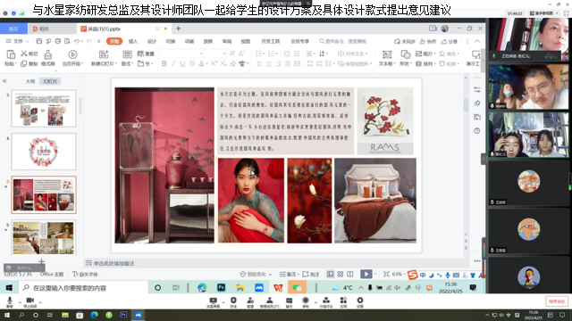Stop video (停止视频) camera toggle
This screenshot has height=321, width=572.
29,302
